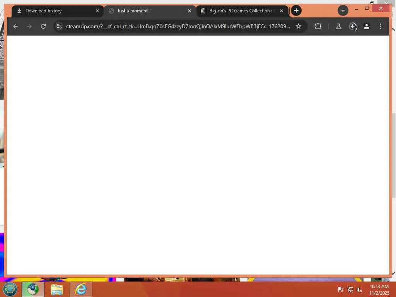The image size is (396, 297).
Task: Switch to the Download history tab
Action: click(58, 11)
